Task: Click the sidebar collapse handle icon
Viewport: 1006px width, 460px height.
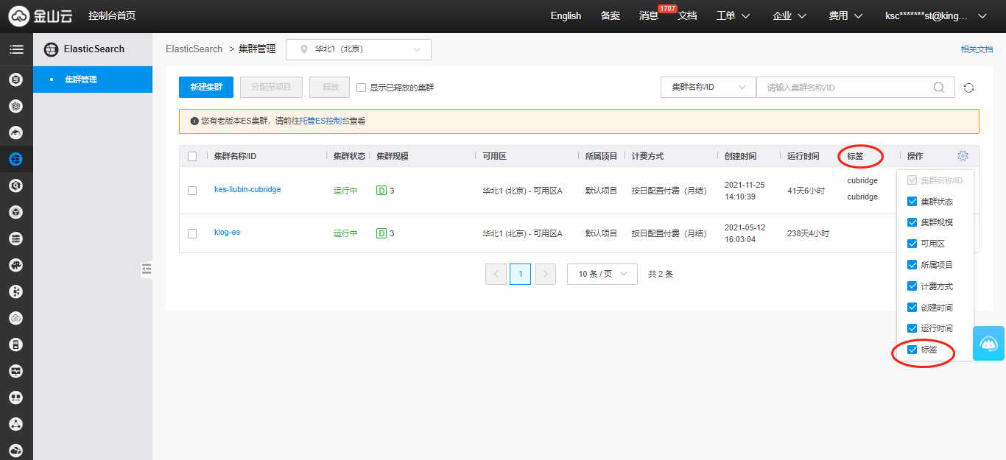Action: click(x=147, y=270)
